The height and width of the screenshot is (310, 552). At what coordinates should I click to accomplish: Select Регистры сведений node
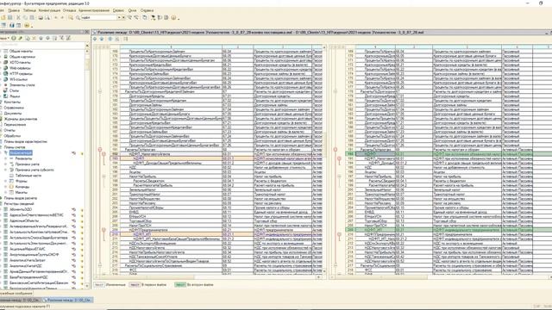(x=19, y=203)
